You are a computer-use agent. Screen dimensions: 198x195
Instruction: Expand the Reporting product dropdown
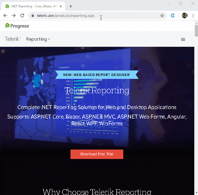tap(38, 39)
